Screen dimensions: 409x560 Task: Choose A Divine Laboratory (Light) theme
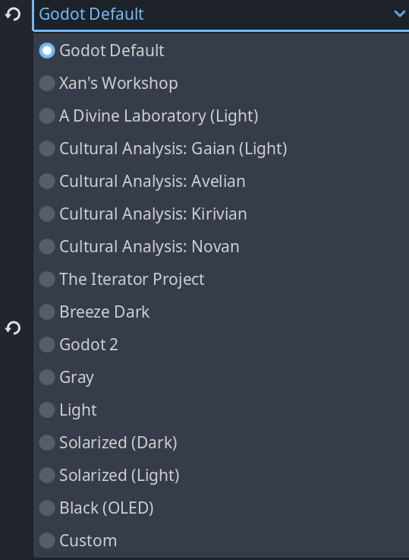coord(221,115)
